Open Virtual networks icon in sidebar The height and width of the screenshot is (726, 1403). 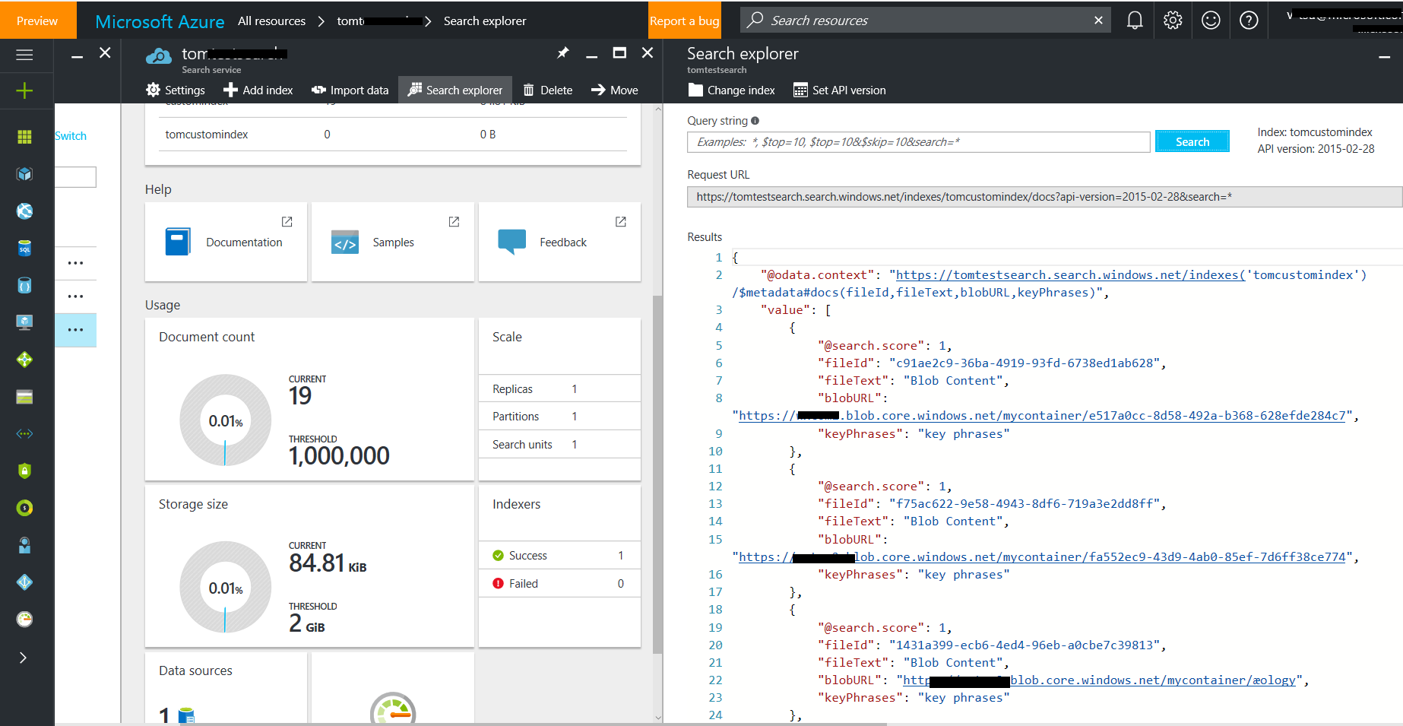24,433
